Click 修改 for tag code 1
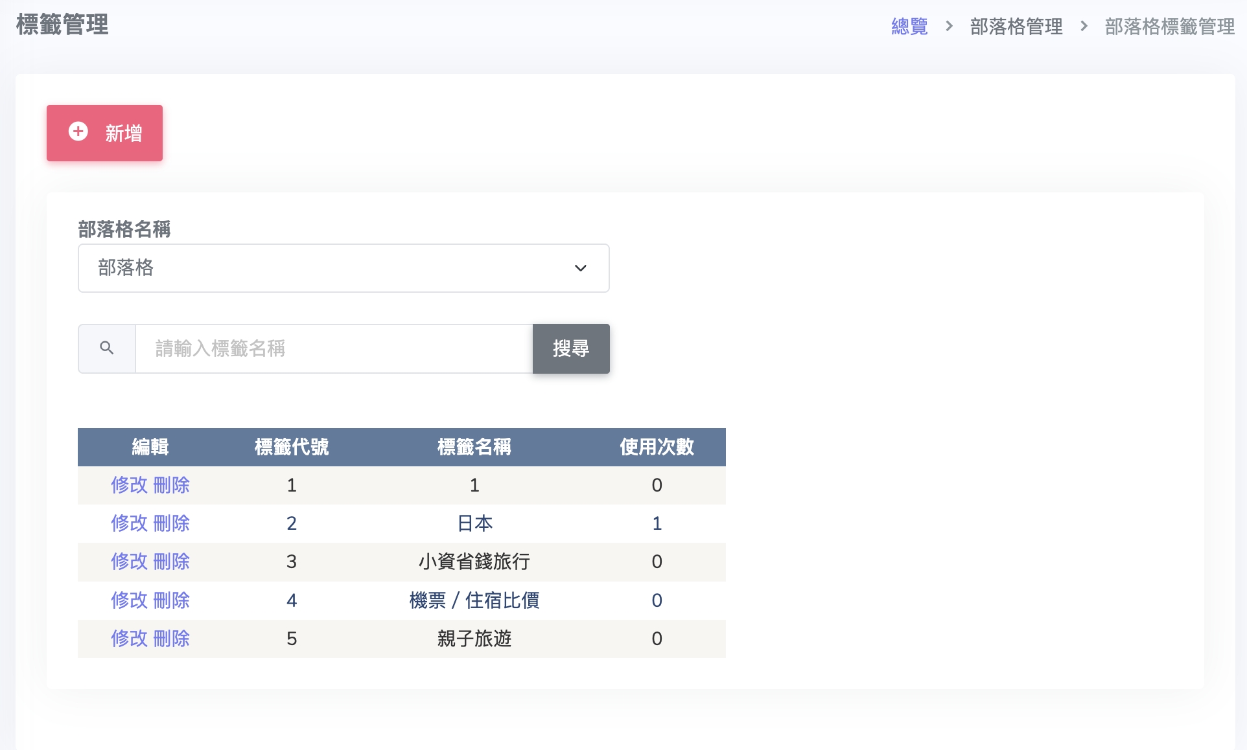This screenshot has height=750, width=1247. pyautogui.click(x=130, y=485)
